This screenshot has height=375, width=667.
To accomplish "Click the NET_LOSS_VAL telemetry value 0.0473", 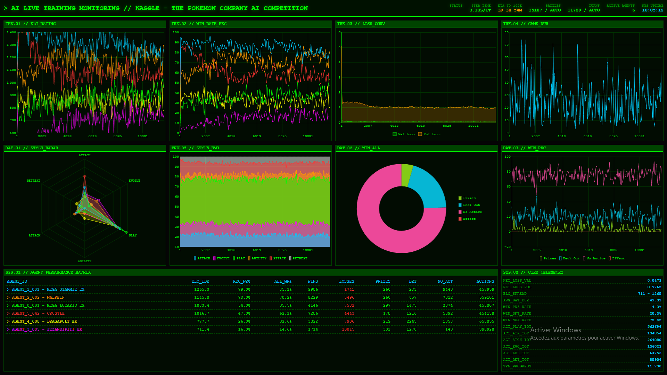I will pyautogui.click(x=654, y=281).
